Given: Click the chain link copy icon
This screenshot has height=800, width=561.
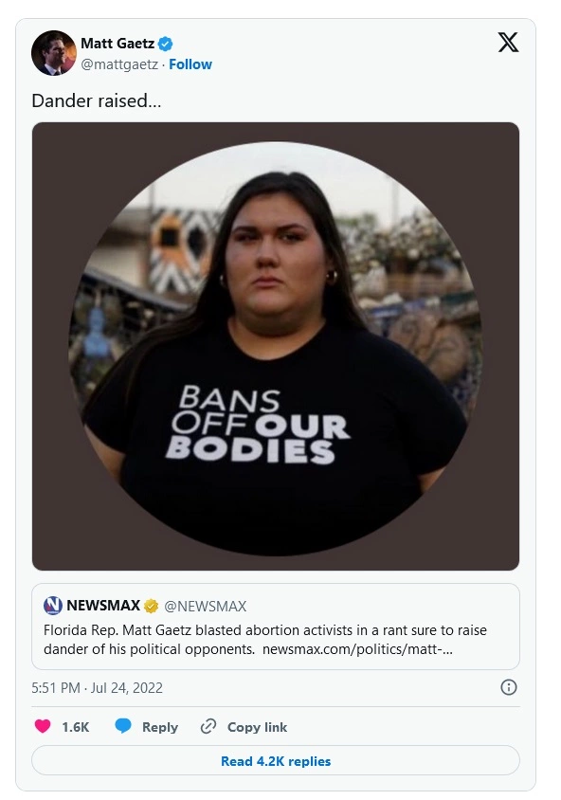Looking at the screenshot, I should (x=208, y=726).
